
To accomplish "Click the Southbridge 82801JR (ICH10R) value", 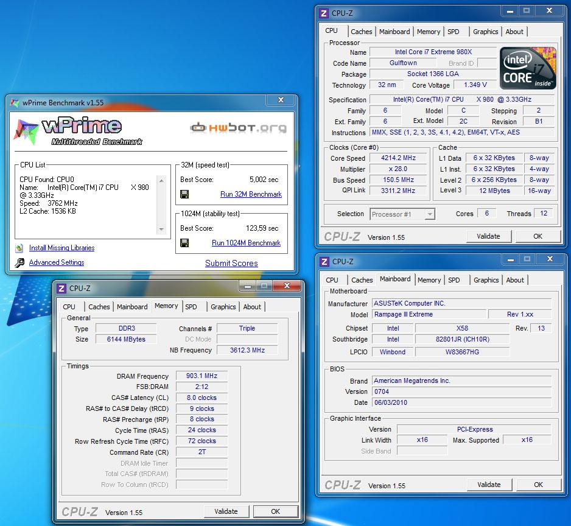I will click(x=462, y=339).
